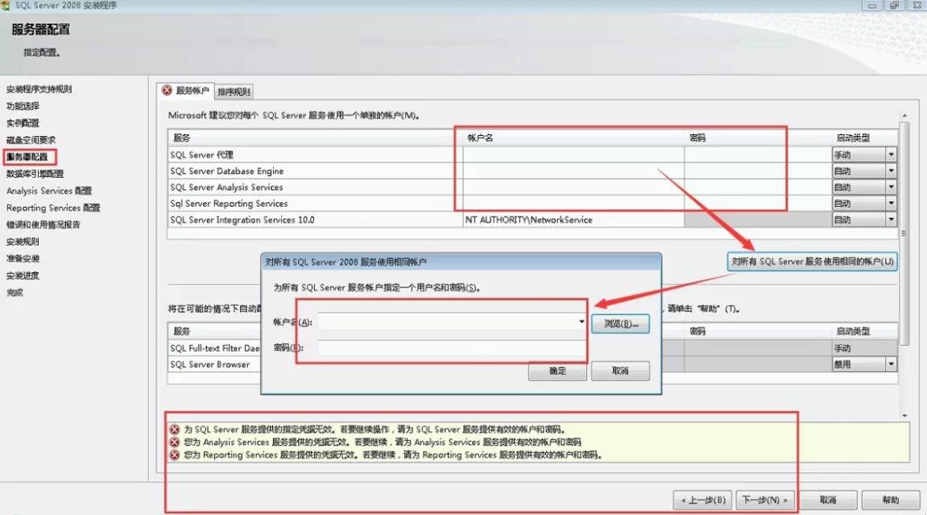The image size is (927, 515).
Task: Click the error icon on 服务帐户 tab
Action: pyautogui.click(x=167, y=90)
